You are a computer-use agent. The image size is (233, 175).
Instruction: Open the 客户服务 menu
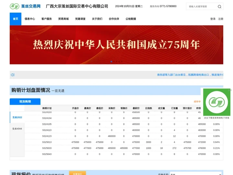point(47,19)
